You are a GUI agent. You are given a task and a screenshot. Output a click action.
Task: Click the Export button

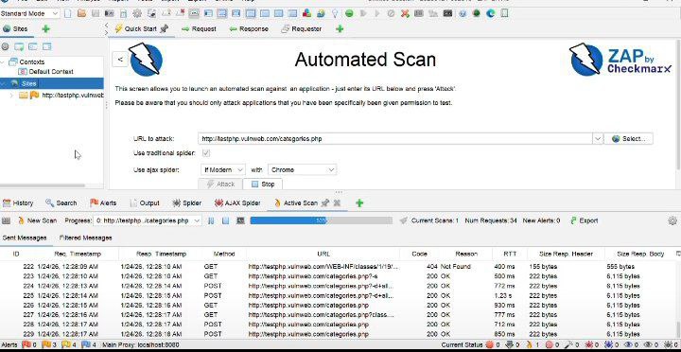tap(585, 220)
